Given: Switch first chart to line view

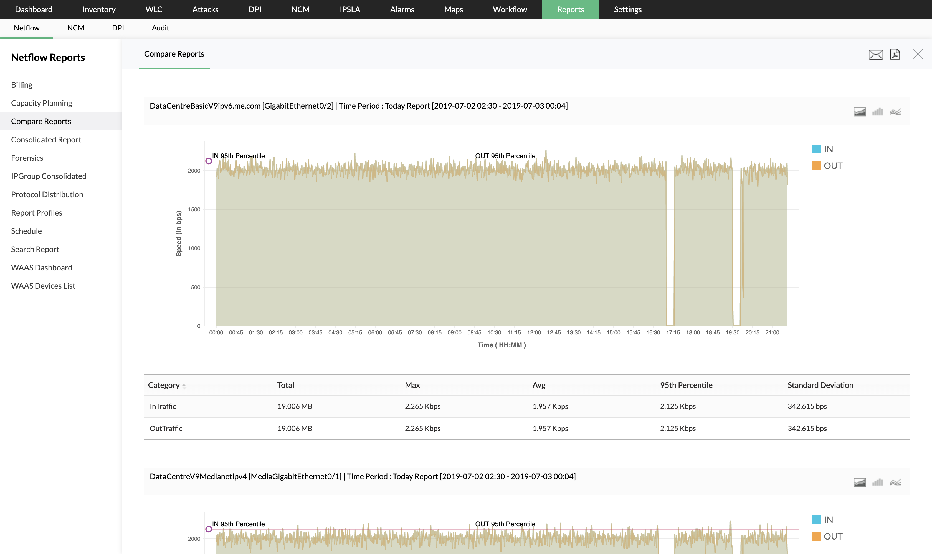Looking at the screenshot, I should click(x=895, y=112).
